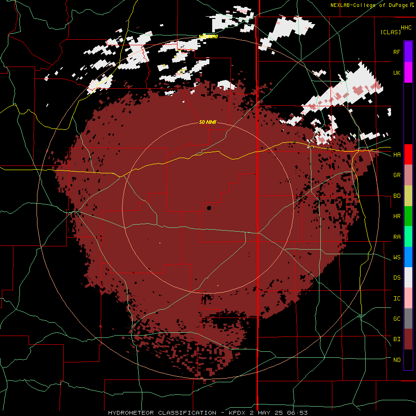416x416 pixels.
Task: Click the GR legend color swatch
Action: pyautogui.click(x=408, y=175)
